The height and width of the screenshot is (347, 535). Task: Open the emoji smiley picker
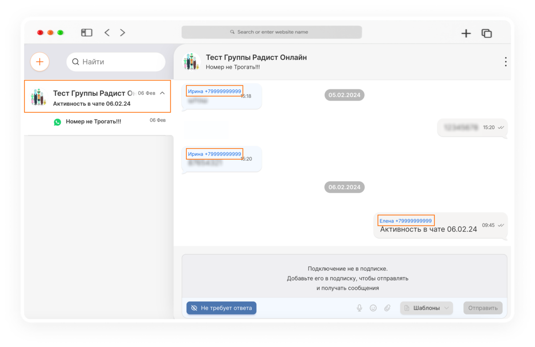click(x=373, y=308)
